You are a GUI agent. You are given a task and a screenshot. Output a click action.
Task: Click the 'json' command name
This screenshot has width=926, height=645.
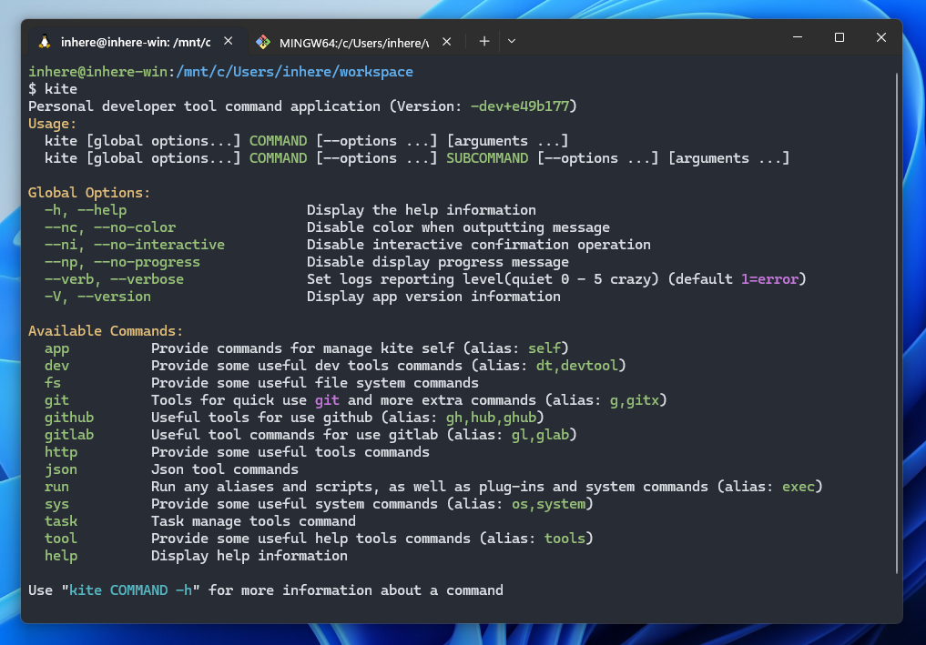click(61, 469)
